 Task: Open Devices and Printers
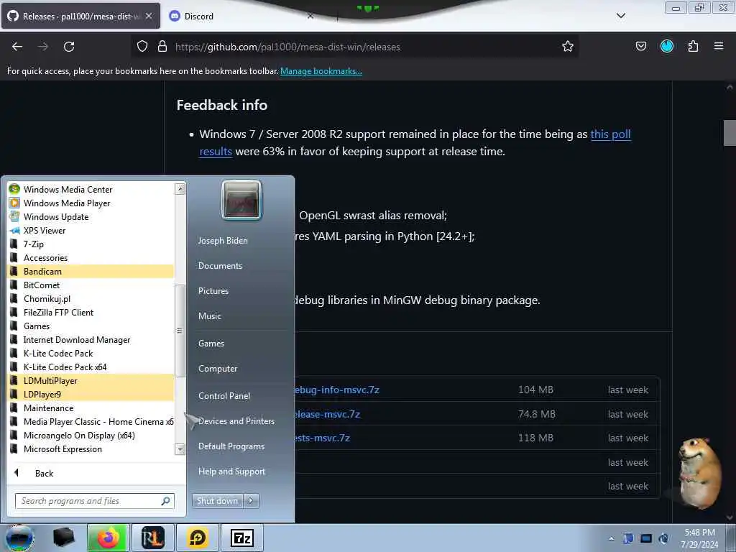[x=236, y=421]
